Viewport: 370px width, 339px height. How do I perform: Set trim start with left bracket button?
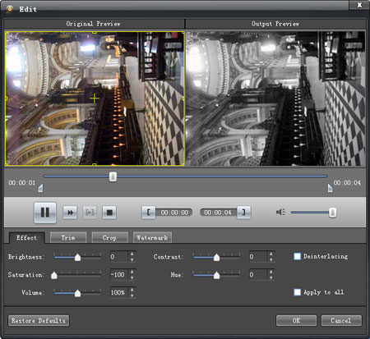click(x=149, y=213)
